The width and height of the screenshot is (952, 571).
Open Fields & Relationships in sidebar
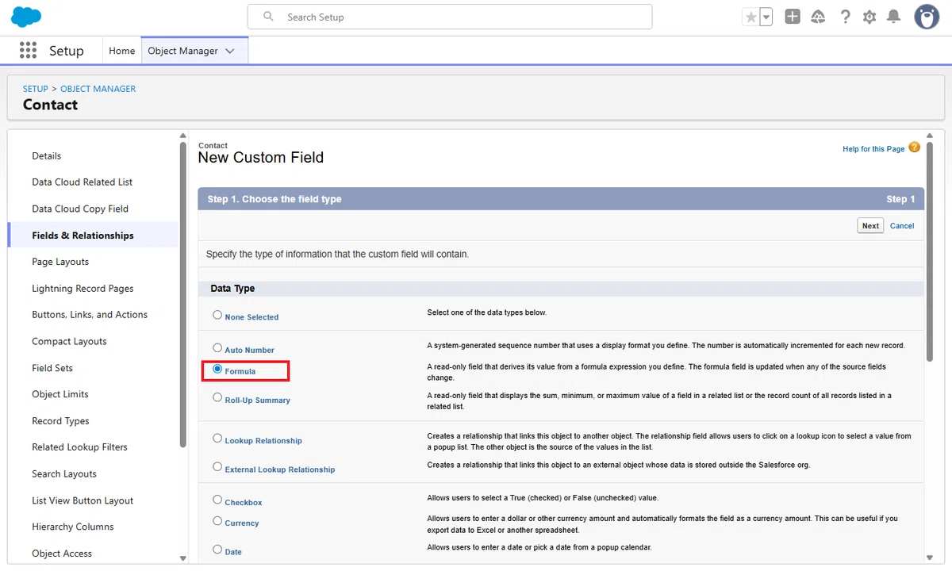83,236
